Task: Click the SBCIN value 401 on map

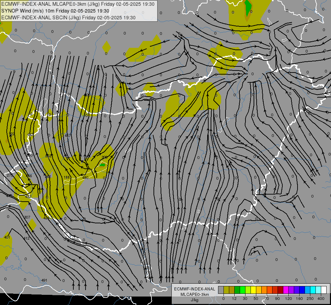Action: 7,237
